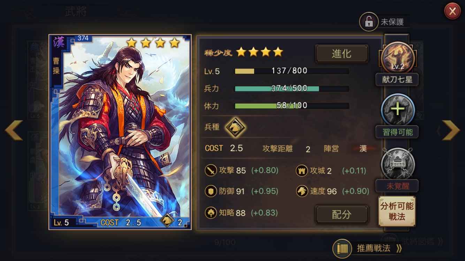Select the 未覚醒 awakening slot icon

pyautogui.click(x=398, y=164)
